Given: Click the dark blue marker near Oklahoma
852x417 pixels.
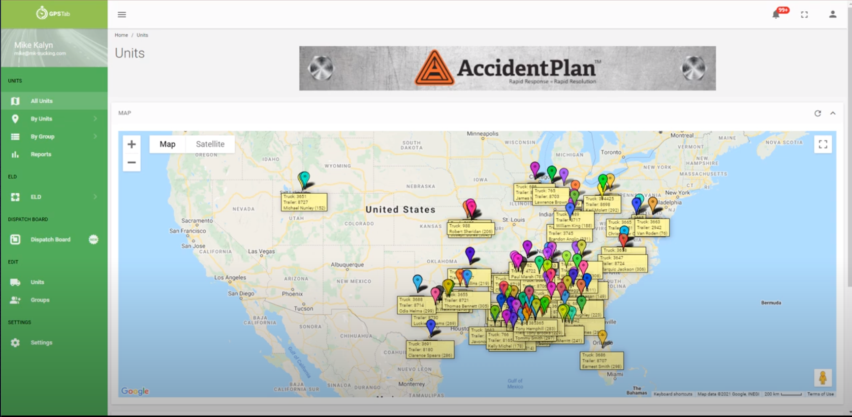Looking at the screenshot, I should pyautogui.click(x=470, y=255).
